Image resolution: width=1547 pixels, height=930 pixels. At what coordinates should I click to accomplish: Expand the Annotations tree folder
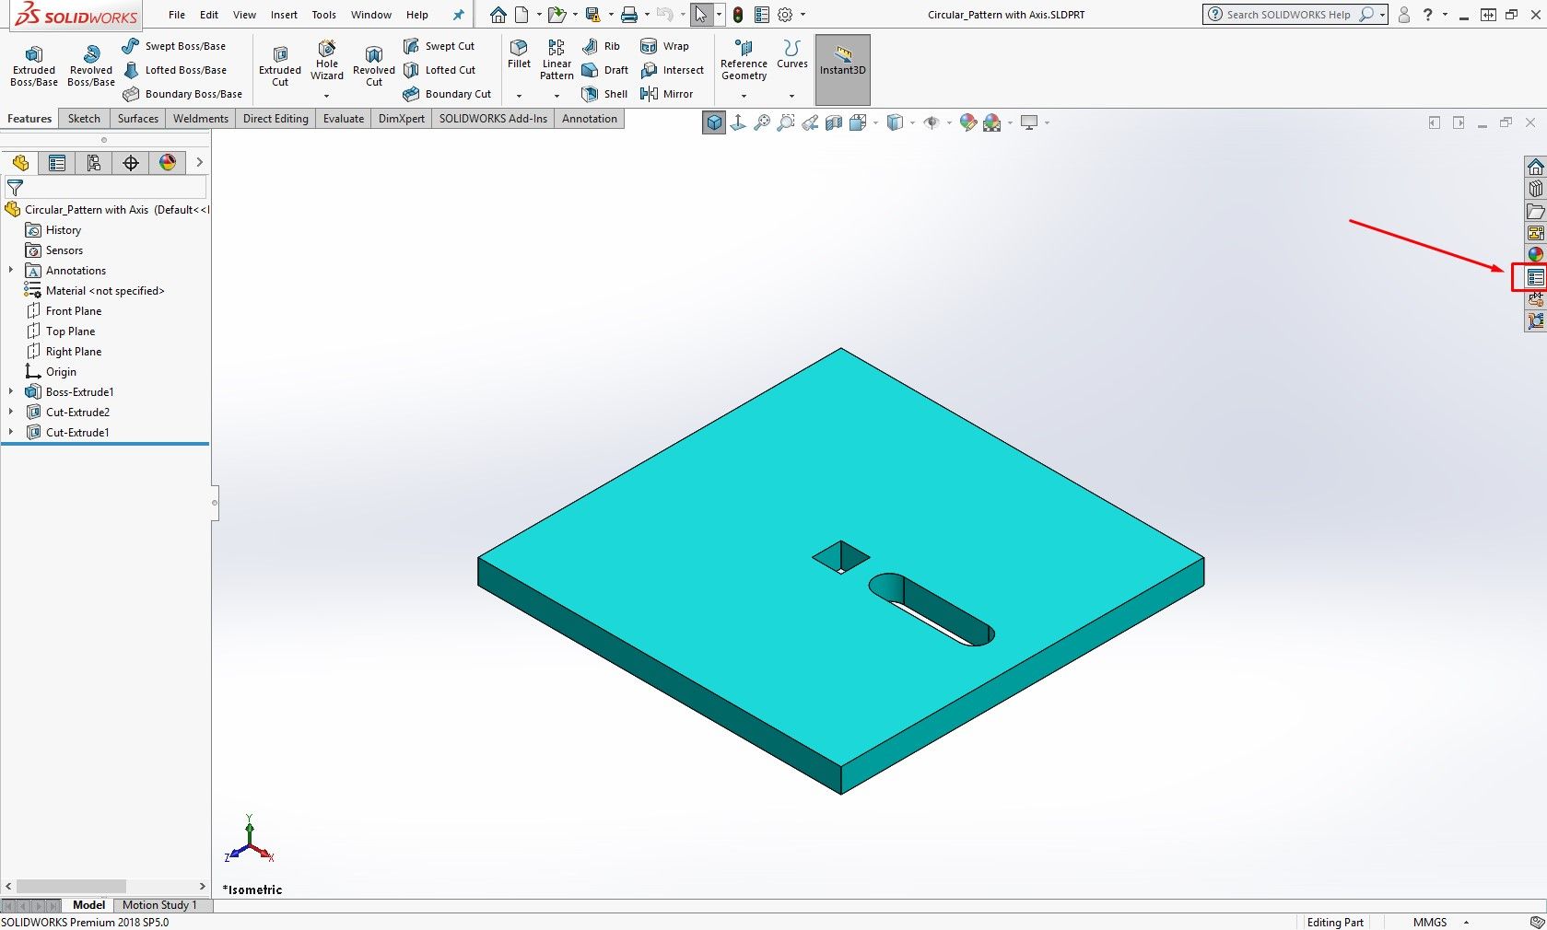point(11,271)
